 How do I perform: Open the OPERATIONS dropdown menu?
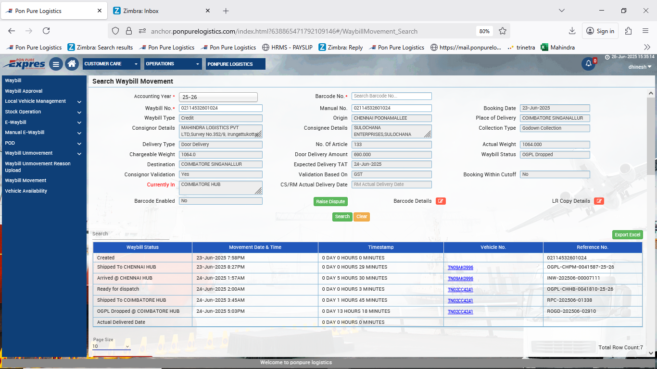[173, 64]
